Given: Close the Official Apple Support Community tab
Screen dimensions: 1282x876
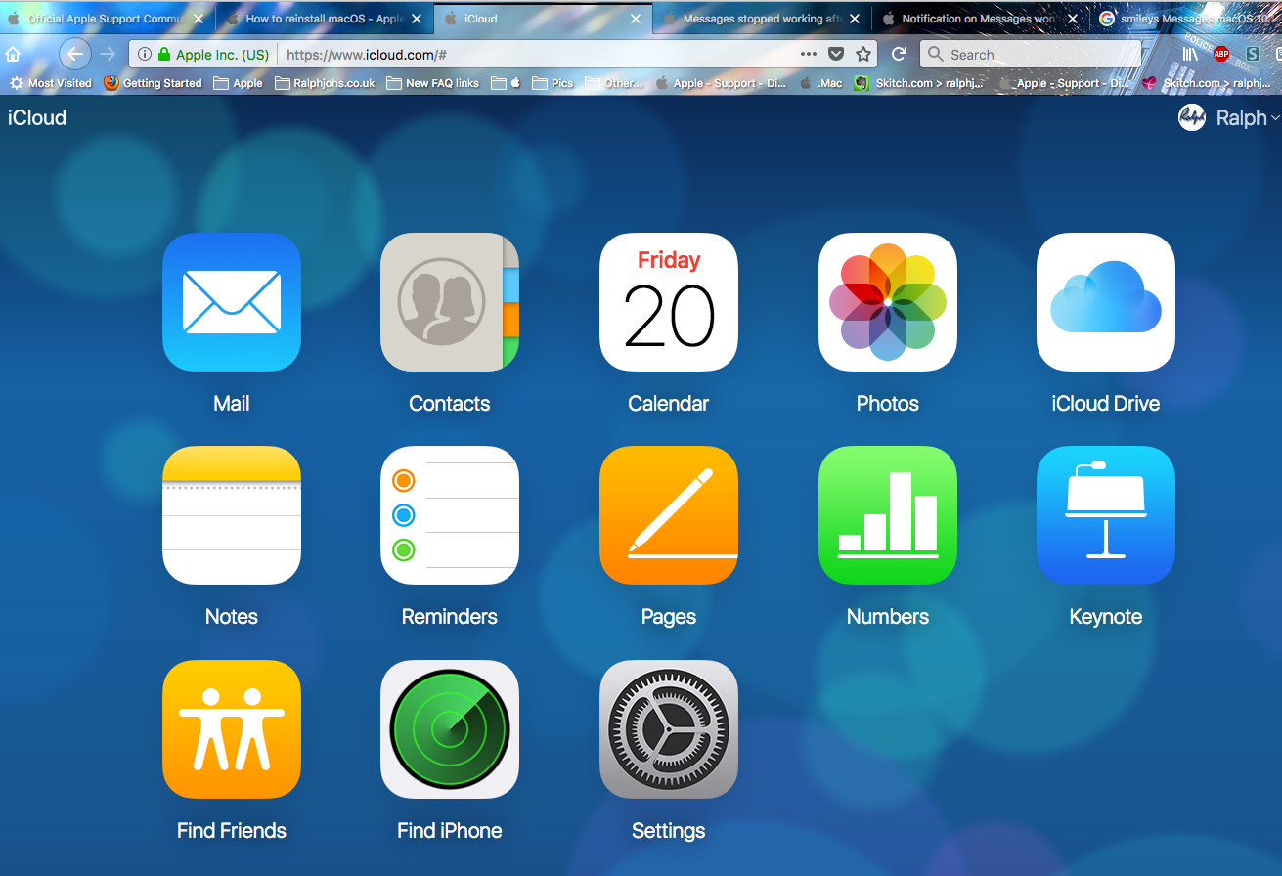Looking at the screenshot, I should (199, 19).
